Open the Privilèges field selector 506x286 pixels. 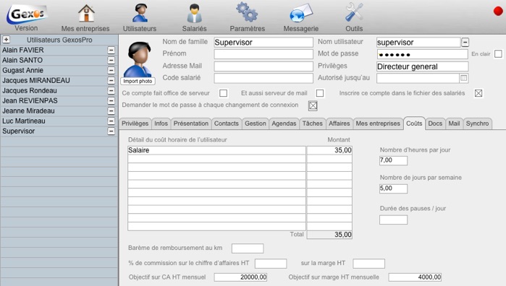pyautogui.click(x=422, y=66)
